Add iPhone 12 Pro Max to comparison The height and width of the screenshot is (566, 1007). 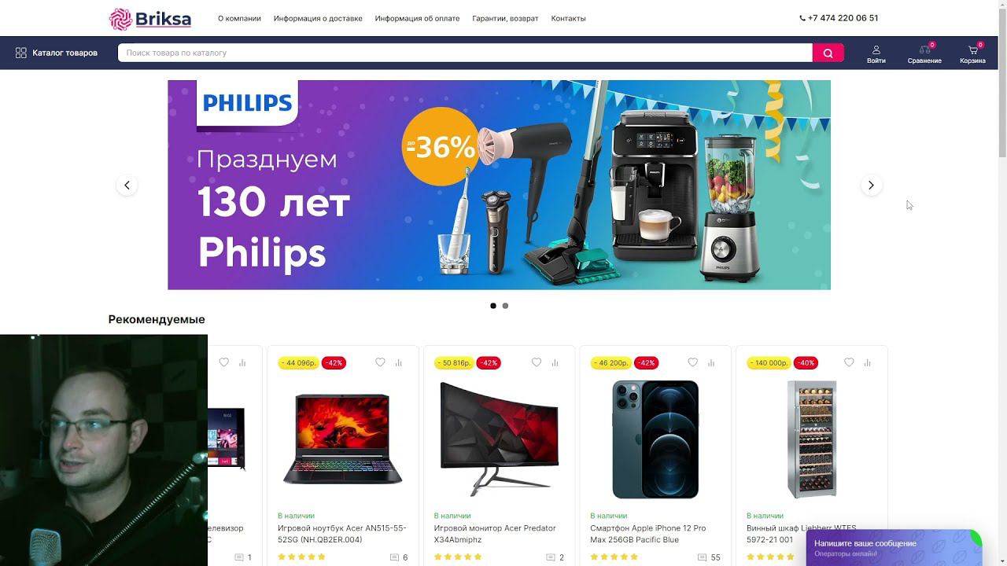711,362
